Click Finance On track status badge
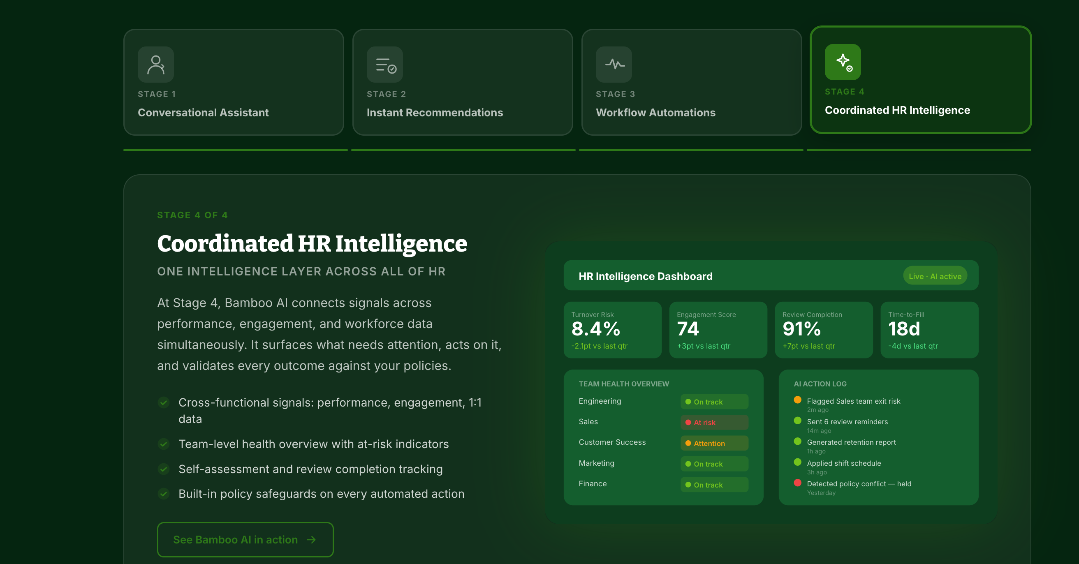The image size is (1079, 564). click(714, 484)
